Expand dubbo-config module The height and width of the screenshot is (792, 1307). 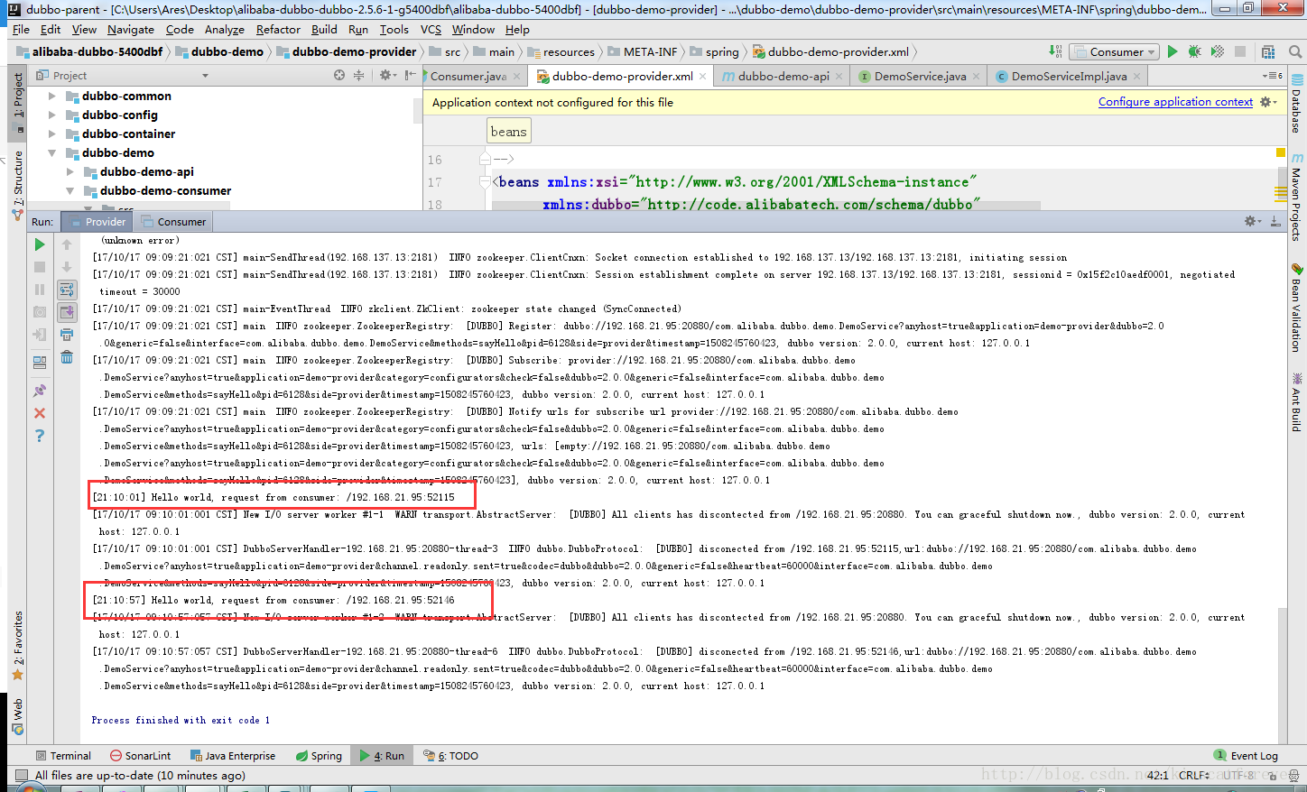click(52, 115)
